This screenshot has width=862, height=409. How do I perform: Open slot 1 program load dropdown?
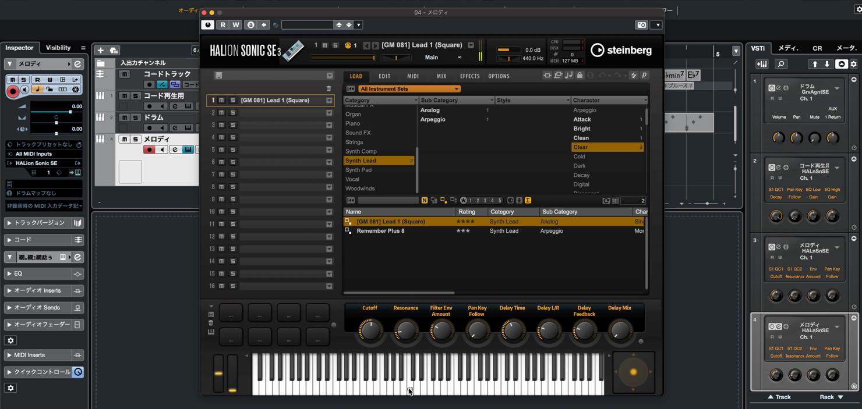(329, 100)
